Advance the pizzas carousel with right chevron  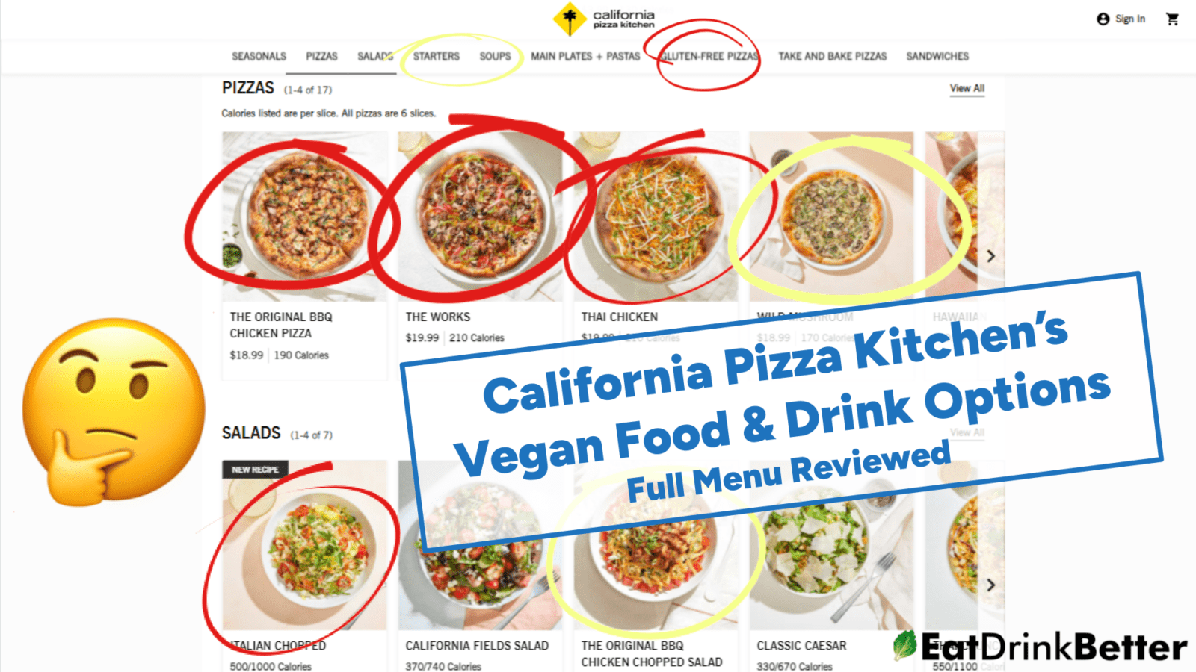point(990,256)
